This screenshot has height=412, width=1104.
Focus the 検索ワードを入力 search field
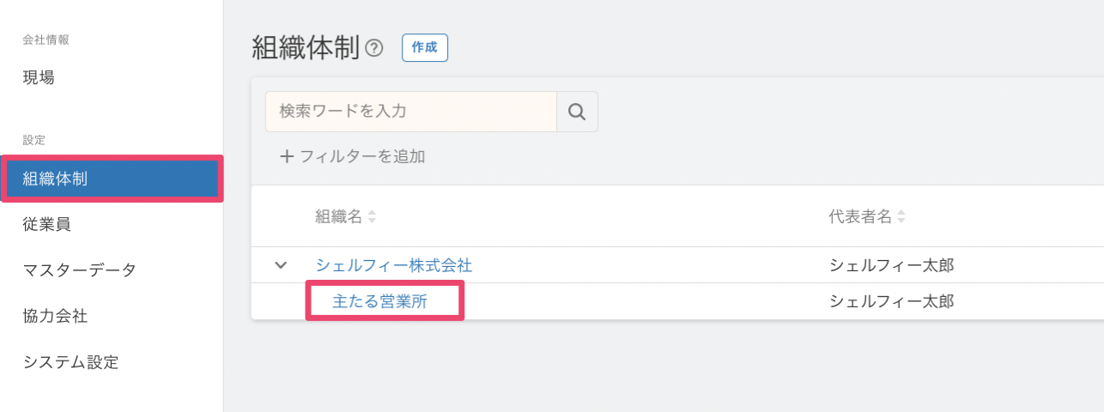(x=410, y=112)
